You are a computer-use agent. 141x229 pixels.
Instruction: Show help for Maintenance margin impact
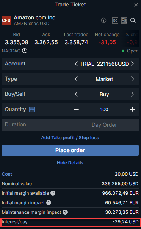tap(65, 212)
